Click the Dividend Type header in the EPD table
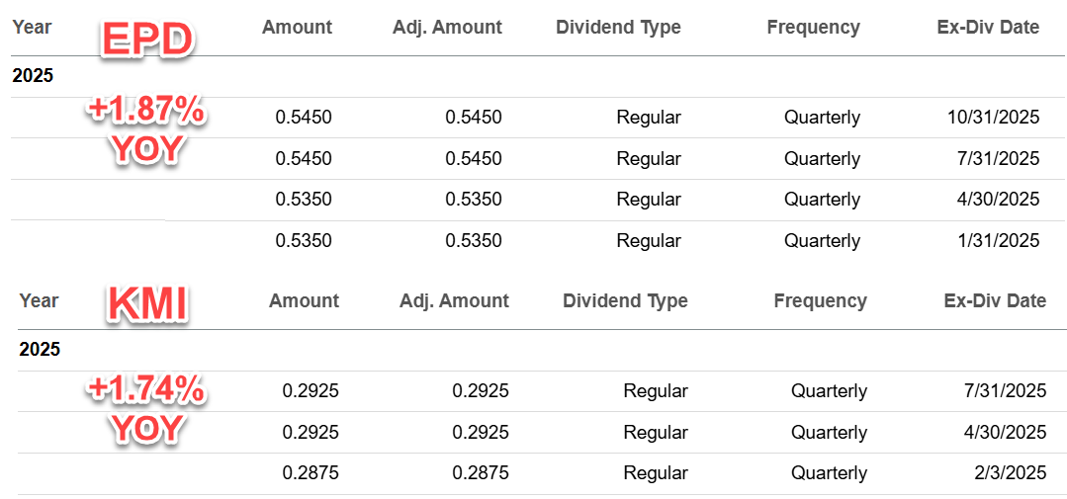This screenshot has width=1067, height=499. [x=618, y=27]
